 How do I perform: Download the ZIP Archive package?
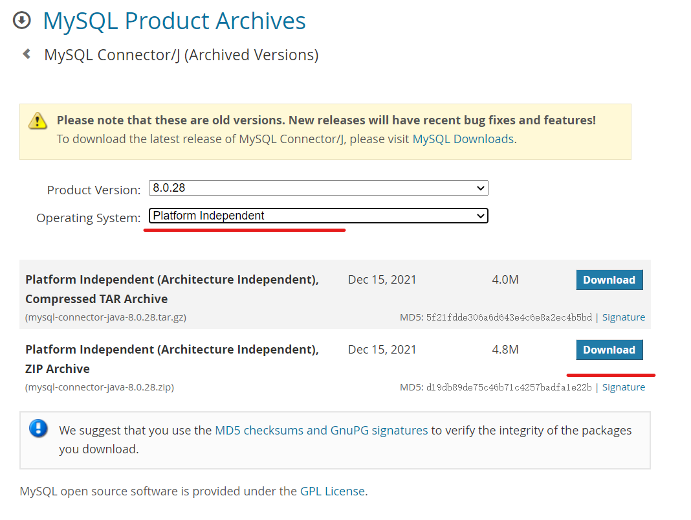[609, 350]
